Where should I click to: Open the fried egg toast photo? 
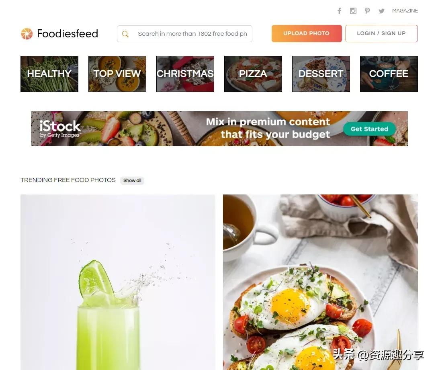[320, 282]
